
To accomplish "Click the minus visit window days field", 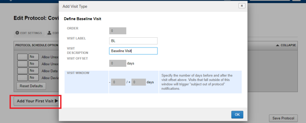I will pos(118,82).
